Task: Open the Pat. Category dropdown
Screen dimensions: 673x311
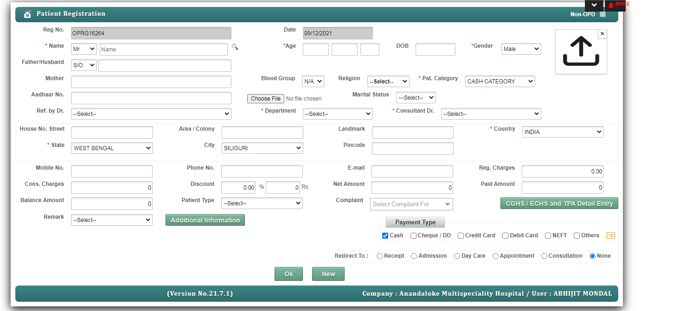Action: pyautogui.click(x=500, y=82)
